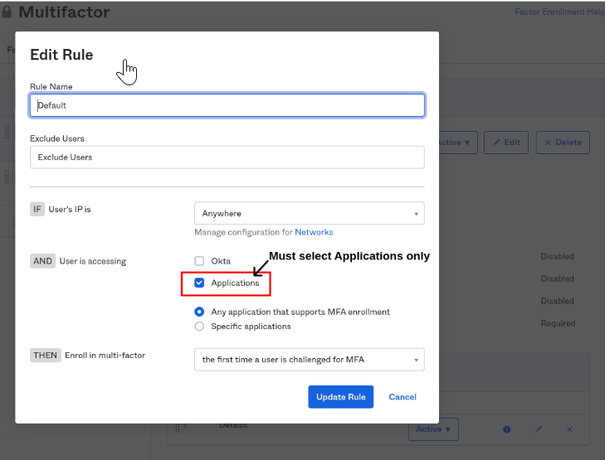The height and width of the screenshot is (460, 605).
Task: Click the pencil edit icon in Default row
Action: coord(538,429)
